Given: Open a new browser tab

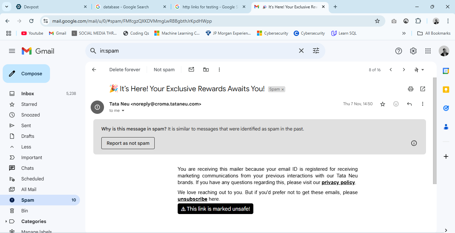Looking at the screenshot, I should pos(335,7).
